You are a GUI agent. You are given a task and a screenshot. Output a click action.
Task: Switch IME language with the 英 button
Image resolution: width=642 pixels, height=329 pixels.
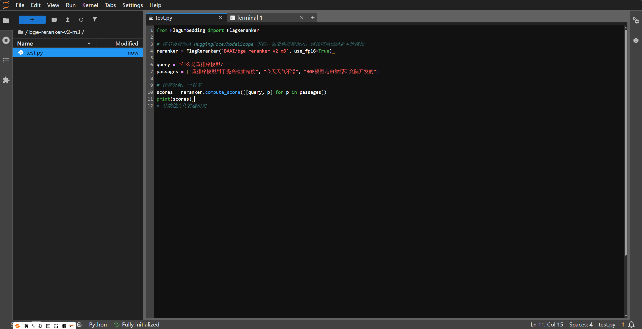pyautogui.click(x=26, y=326)
